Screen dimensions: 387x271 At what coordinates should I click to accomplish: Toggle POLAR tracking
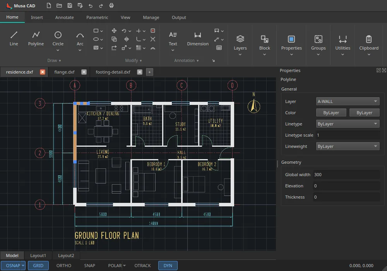(115, 266)
